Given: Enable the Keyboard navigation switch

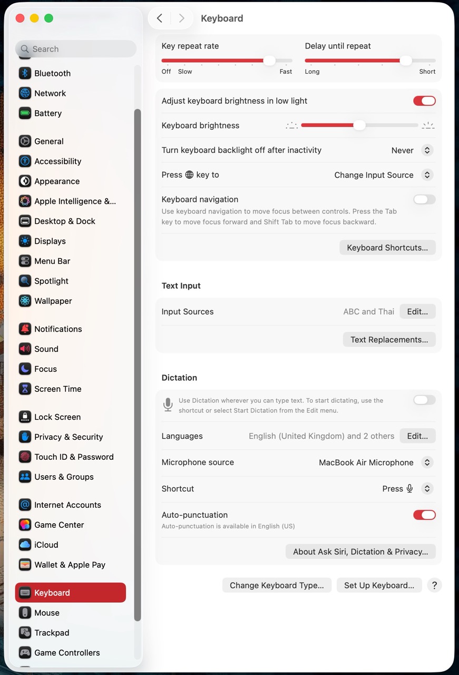Looking at the screenshot, I should click(x=424, y=199).
